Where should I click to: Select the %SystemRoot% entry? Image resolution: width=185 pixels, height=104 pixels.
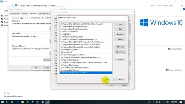tap(86, 52)
